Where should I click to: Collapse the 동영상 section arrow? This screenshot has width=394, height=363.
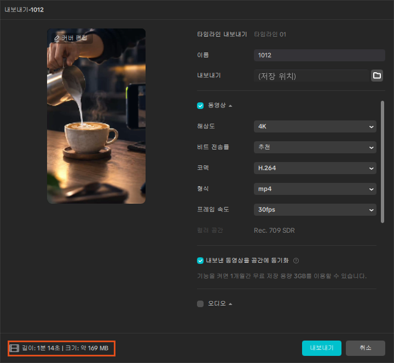(x=230, y=106)
